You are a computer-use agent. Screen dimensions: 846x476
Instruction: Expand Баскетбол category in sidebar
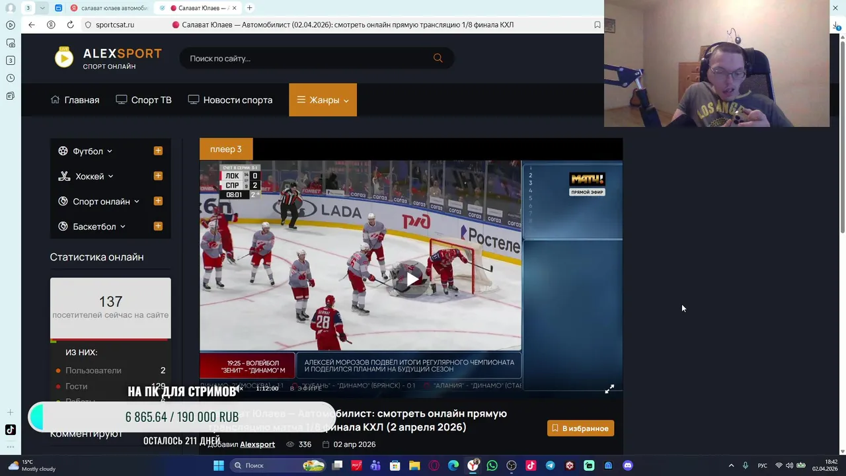coord(92,226)
